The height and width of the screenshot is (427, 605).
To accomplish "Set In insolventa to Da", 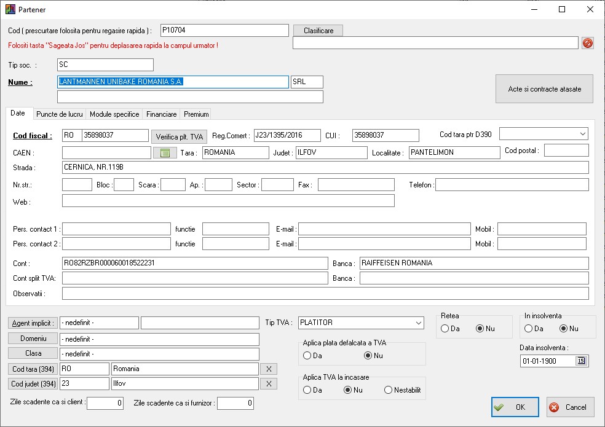I will [528, 329].
